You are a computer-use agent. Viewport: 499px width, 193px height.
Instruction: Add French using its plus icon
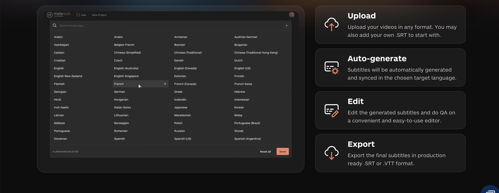point(165,84)
